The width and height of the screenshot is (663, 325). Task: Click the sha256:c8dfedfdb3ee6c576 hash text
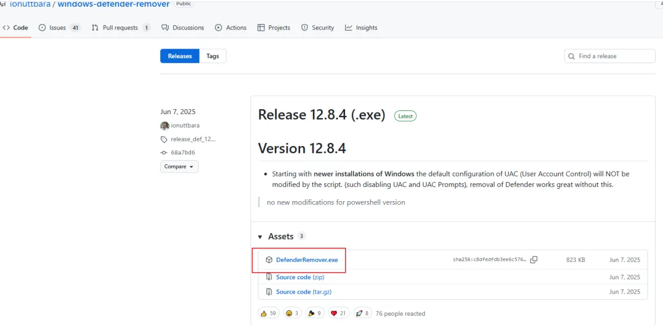[x=490, y=260]
